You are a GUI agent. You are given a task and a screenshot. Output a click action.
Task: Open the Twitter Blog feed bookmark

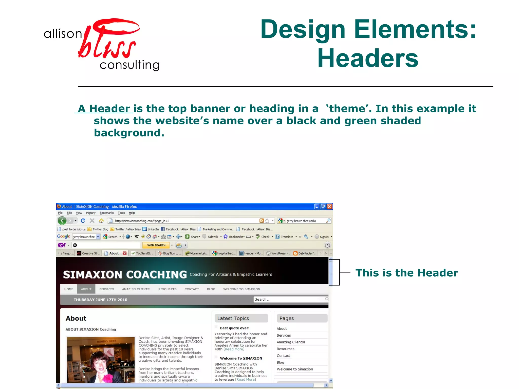pos(98,229)
